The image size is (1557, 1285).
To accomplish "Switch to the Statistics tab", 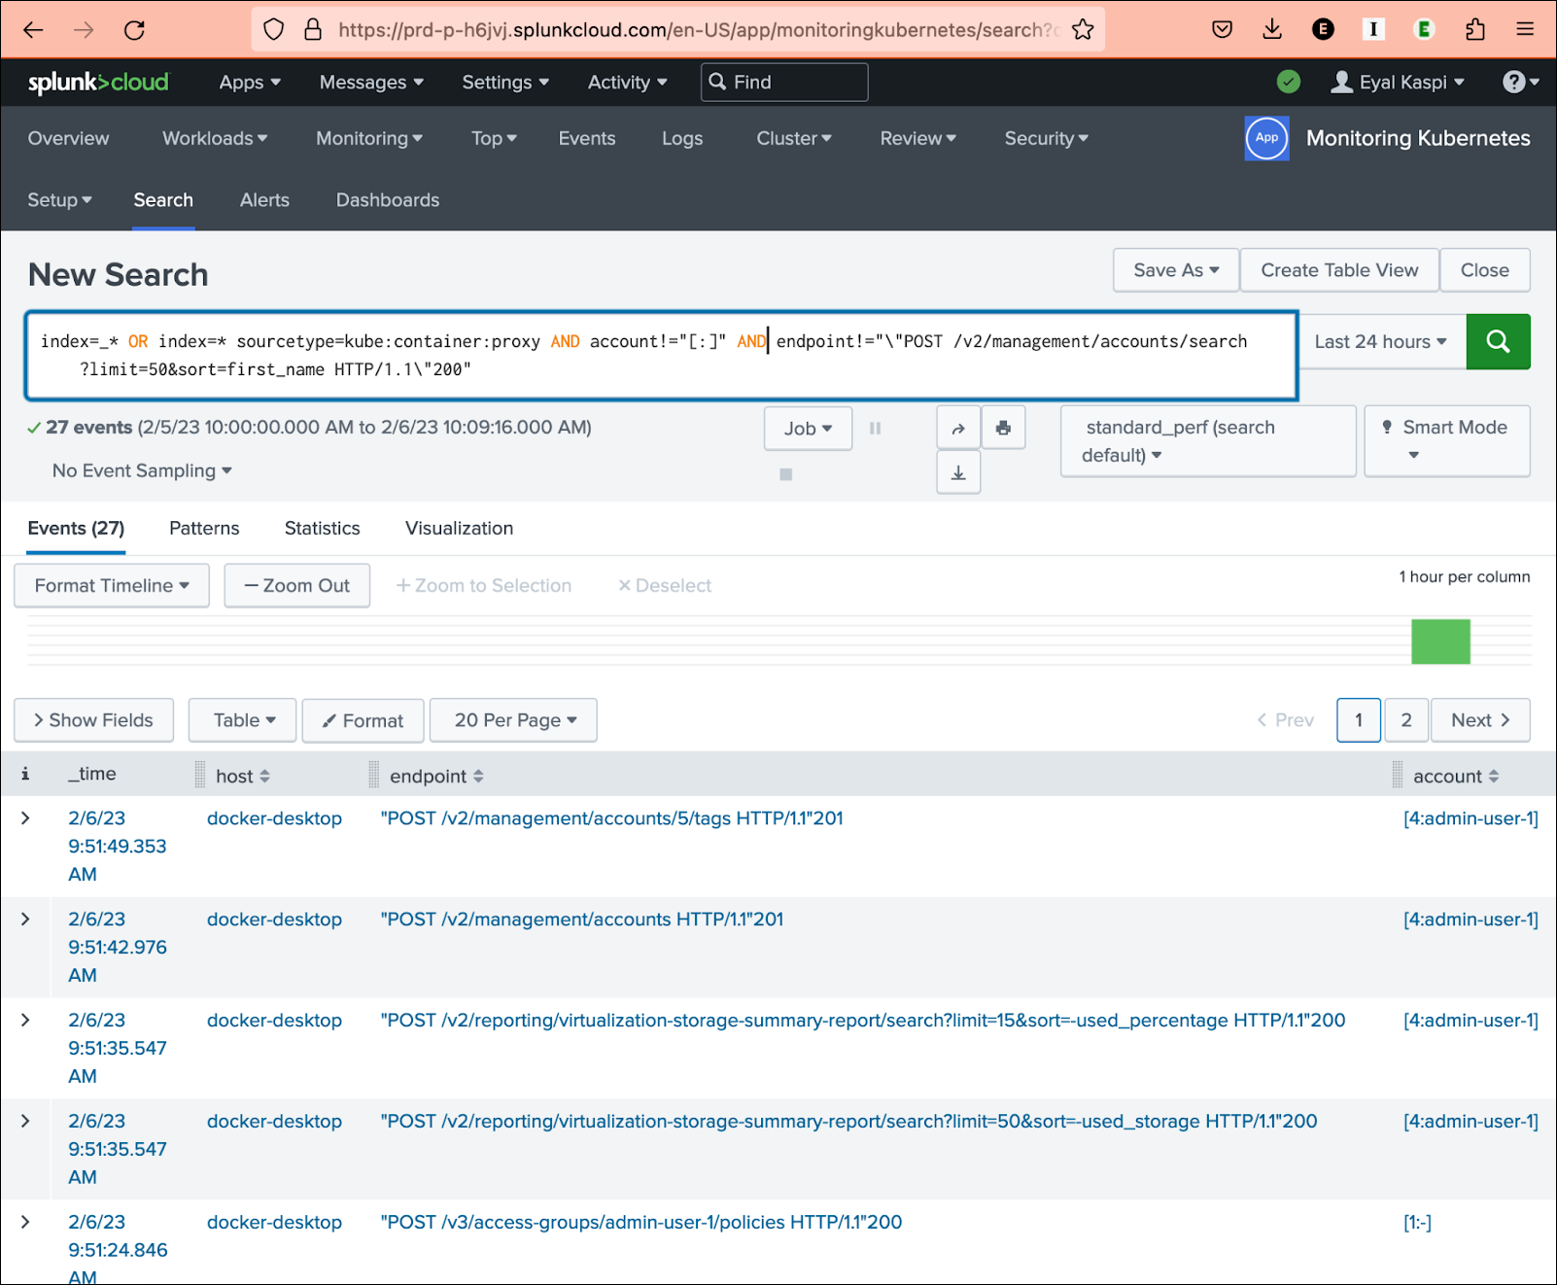I will pos(322,528).
